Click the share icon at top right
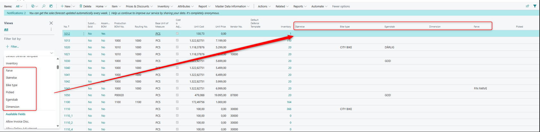The height and width of the screenshot is (132, 540). point(527,6)
